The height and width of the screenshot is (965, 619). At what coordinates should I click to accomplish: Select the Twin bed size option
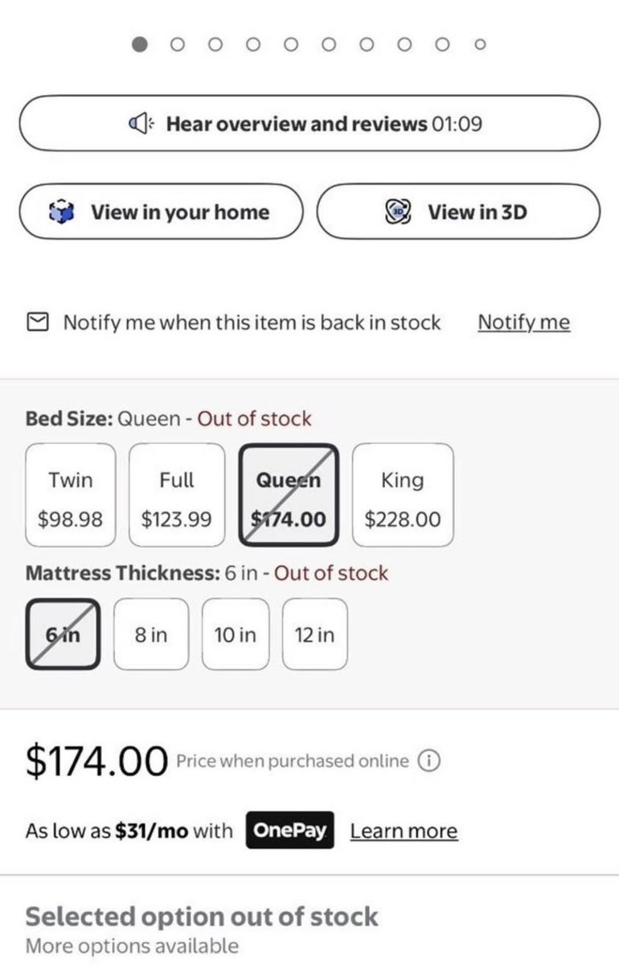point(71,494)
